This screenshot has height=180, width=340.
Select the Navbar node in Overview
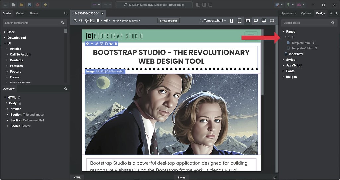(16, 109)
